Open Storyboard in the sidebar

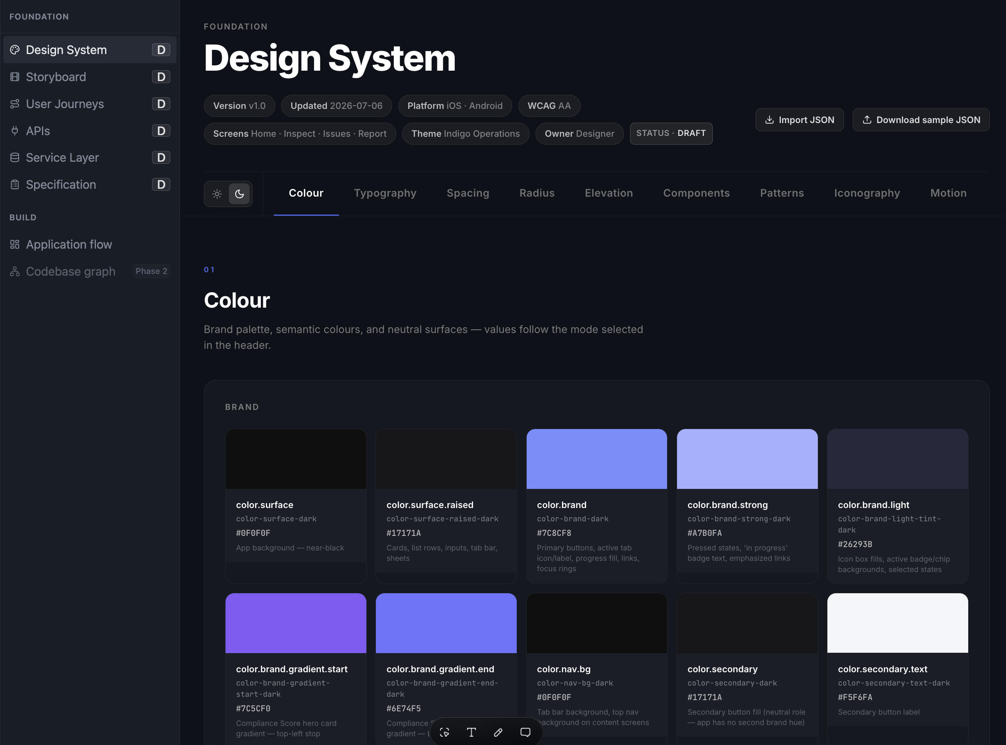[90, 76]
